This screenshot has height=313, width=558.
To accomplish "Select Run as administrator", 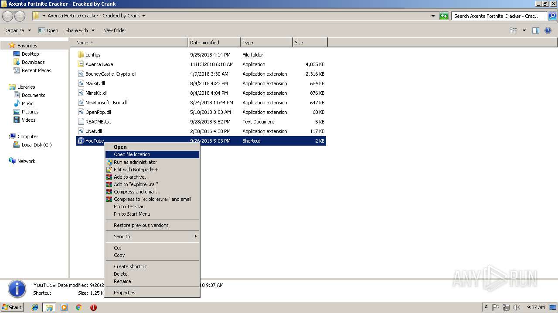I will tap(152, 162).
